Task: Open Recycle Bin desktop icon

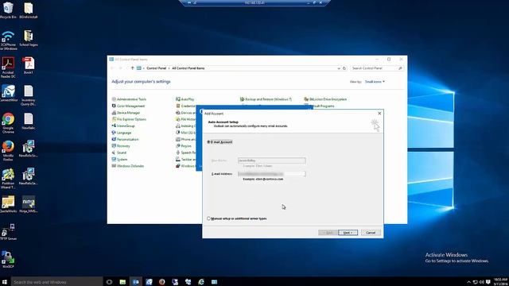Action: 8,10
